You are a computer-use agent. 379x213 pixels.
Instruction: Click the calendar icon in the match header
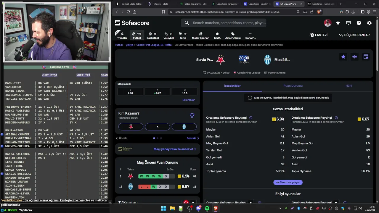coord(366,57)
